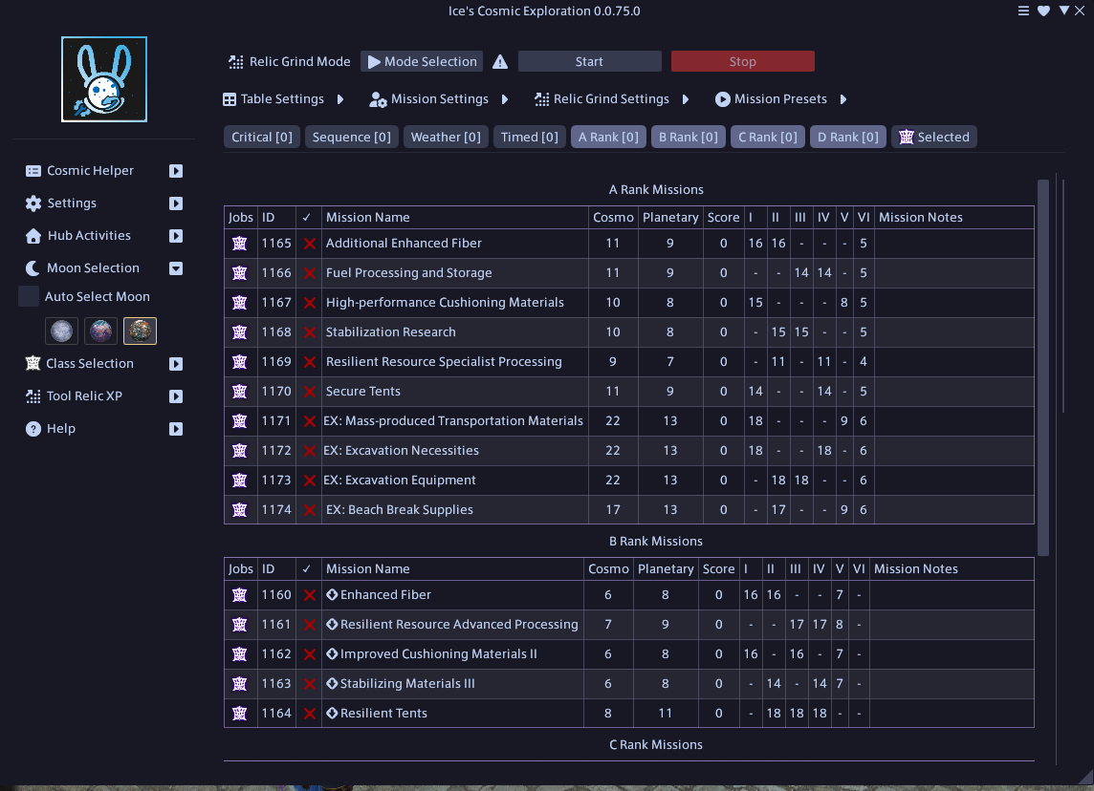1094x791 pixels.
Task: Click the mission table vertical scrollbar
Action: (1043, 368)
